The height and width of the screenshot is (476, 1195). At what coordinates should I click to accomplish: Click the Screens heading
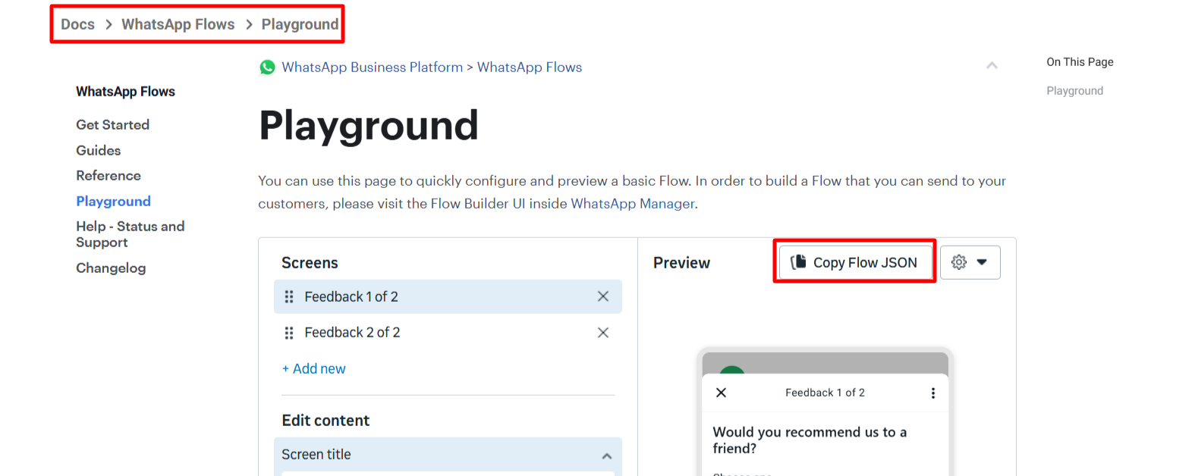point(310,263)
